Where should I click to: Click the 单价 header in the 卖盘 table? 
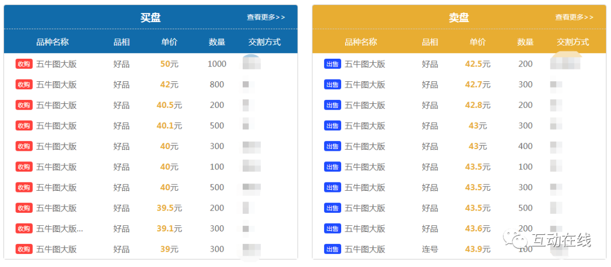477,42
